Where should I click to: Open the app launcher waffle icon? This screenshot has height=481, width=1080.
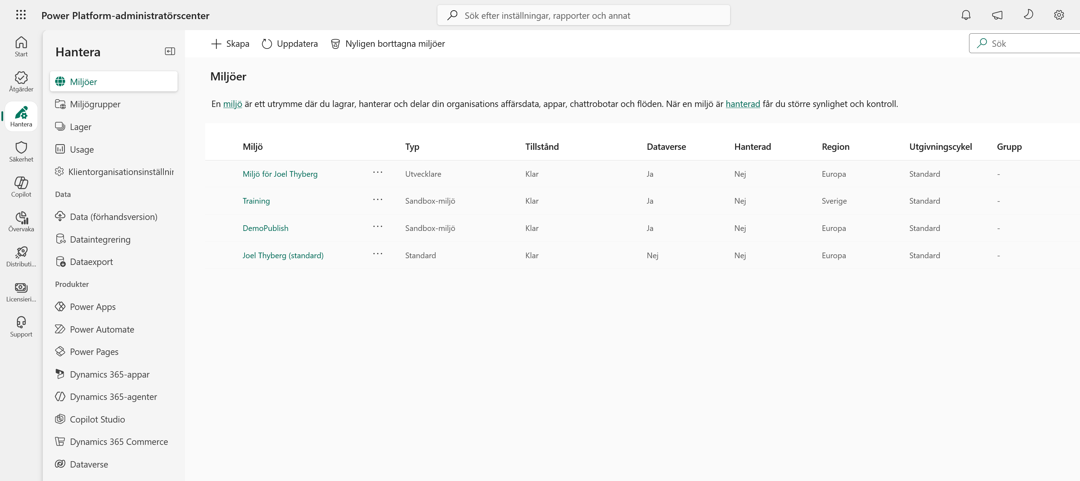(21, 15)
